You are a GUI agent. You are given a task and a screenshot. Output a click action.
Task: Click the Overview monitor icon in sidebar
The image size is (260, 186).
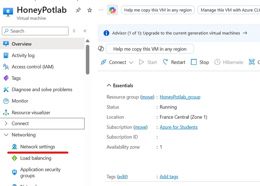tap(6, 44)
